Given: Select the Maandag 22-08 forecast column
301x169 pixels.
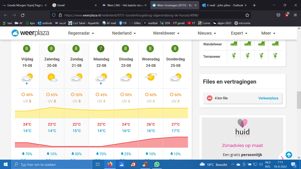Looking at the screenshot, I should [101, 101].
